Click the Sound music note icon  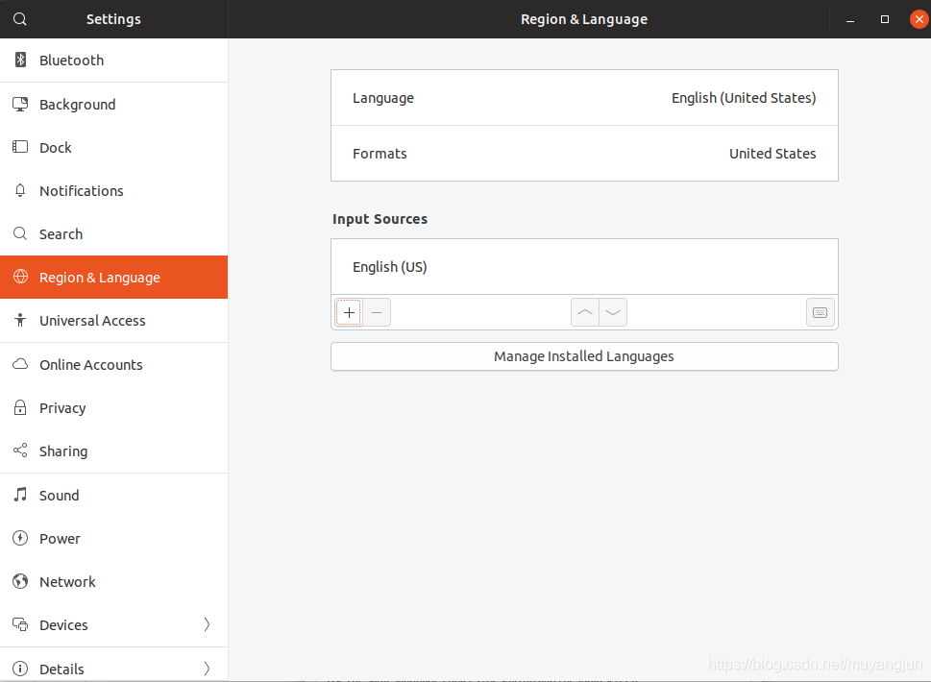tap(20, 495)
